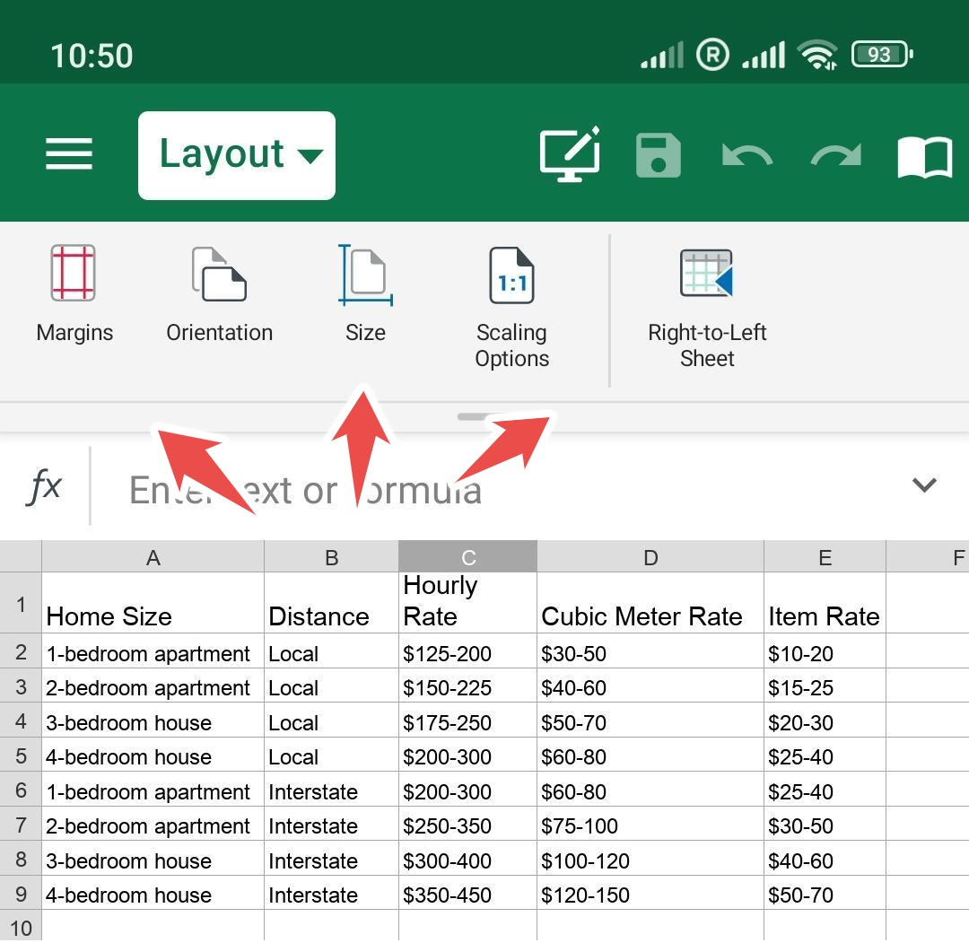Select cell '$30-50' in Cubic Meter Rate column

650,651
